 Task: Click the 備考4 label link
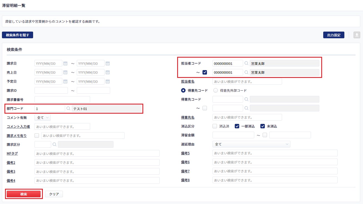pos(11,180)
